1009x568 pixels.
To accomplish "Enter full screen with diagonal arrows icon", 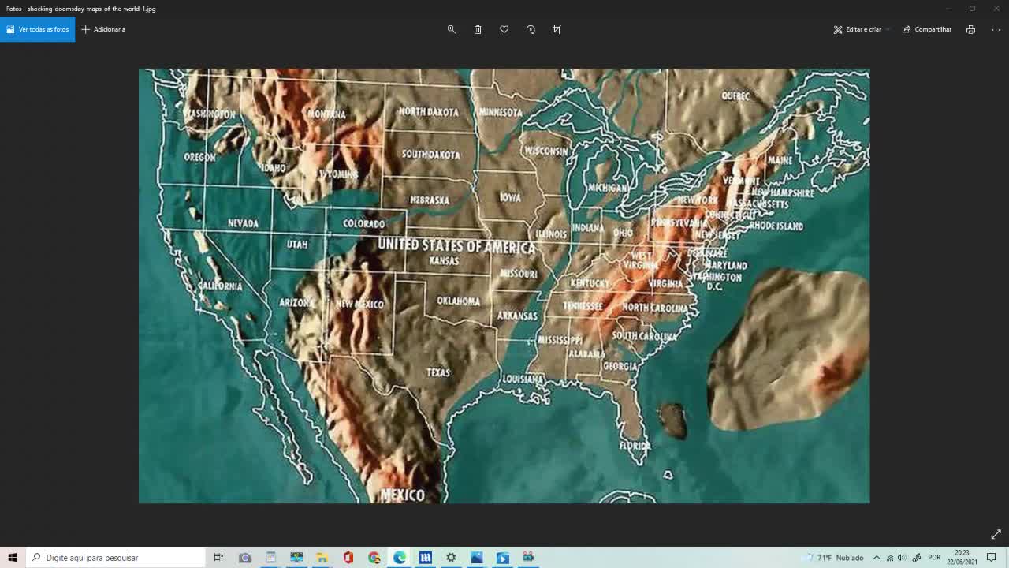I will pyautogui.click(x=996, y=534).
